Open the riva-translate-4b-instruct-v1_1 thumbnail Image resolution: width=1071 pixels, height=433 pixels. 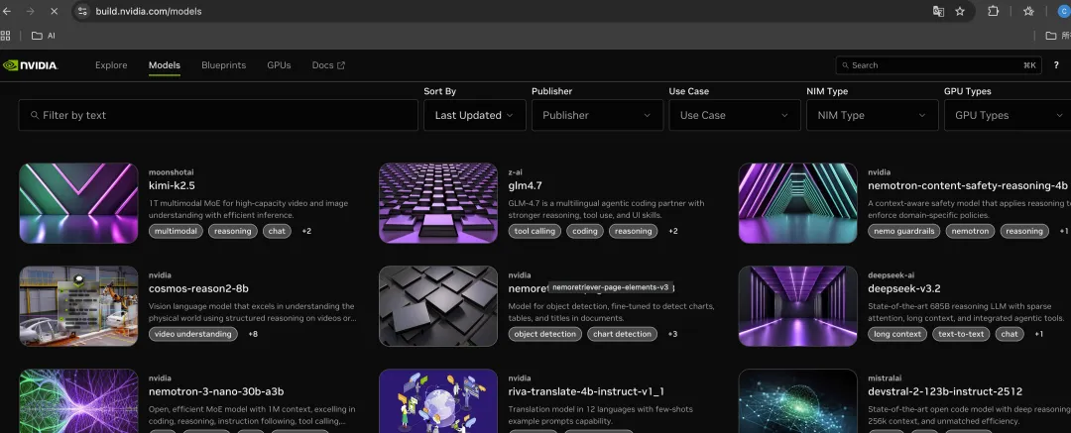(x=438, y=401)
